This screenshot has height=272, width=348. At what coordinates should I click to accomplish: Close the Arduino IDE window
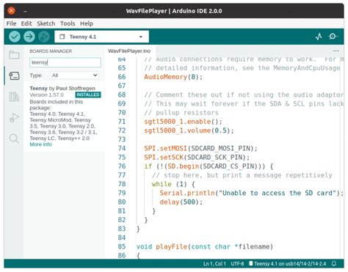[11, 11]
